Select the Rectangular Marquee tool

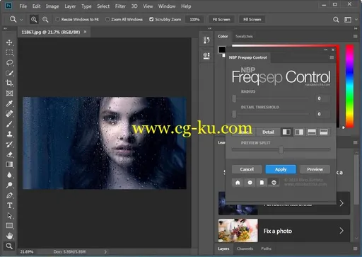coord(9,52)
